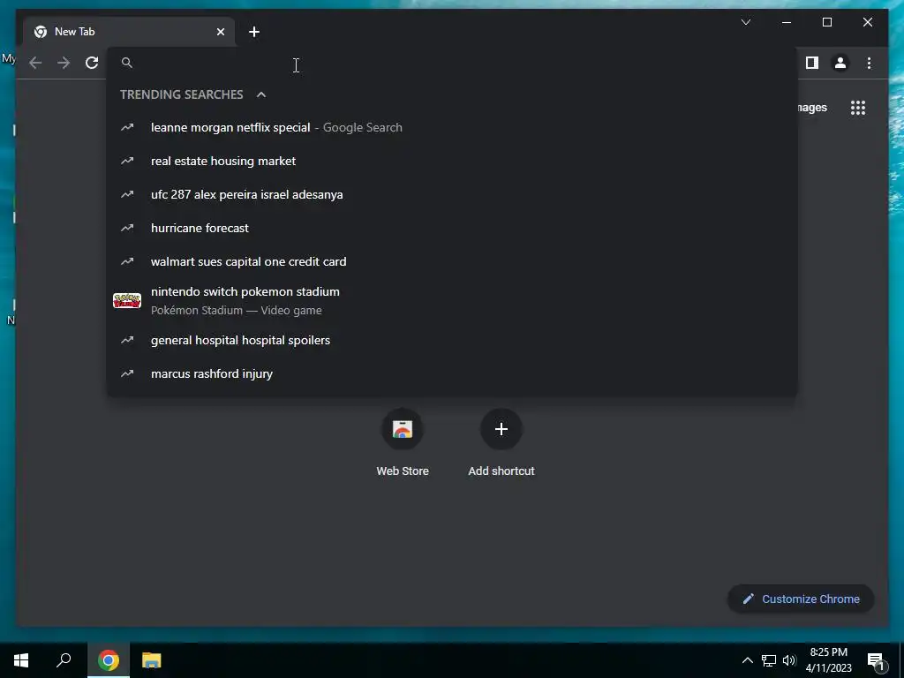Click the trending arrow icon beside marcus rashford injury

coord(127,373)
